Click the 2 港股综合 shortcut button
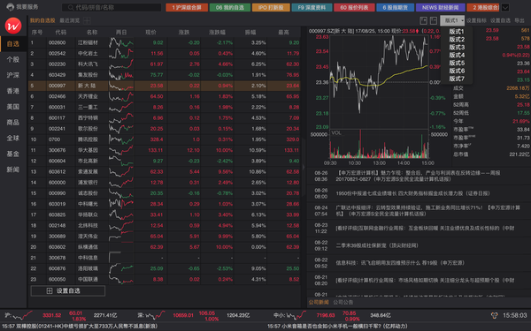Screen dimensions: 531x331 click(x=483, y=7)
